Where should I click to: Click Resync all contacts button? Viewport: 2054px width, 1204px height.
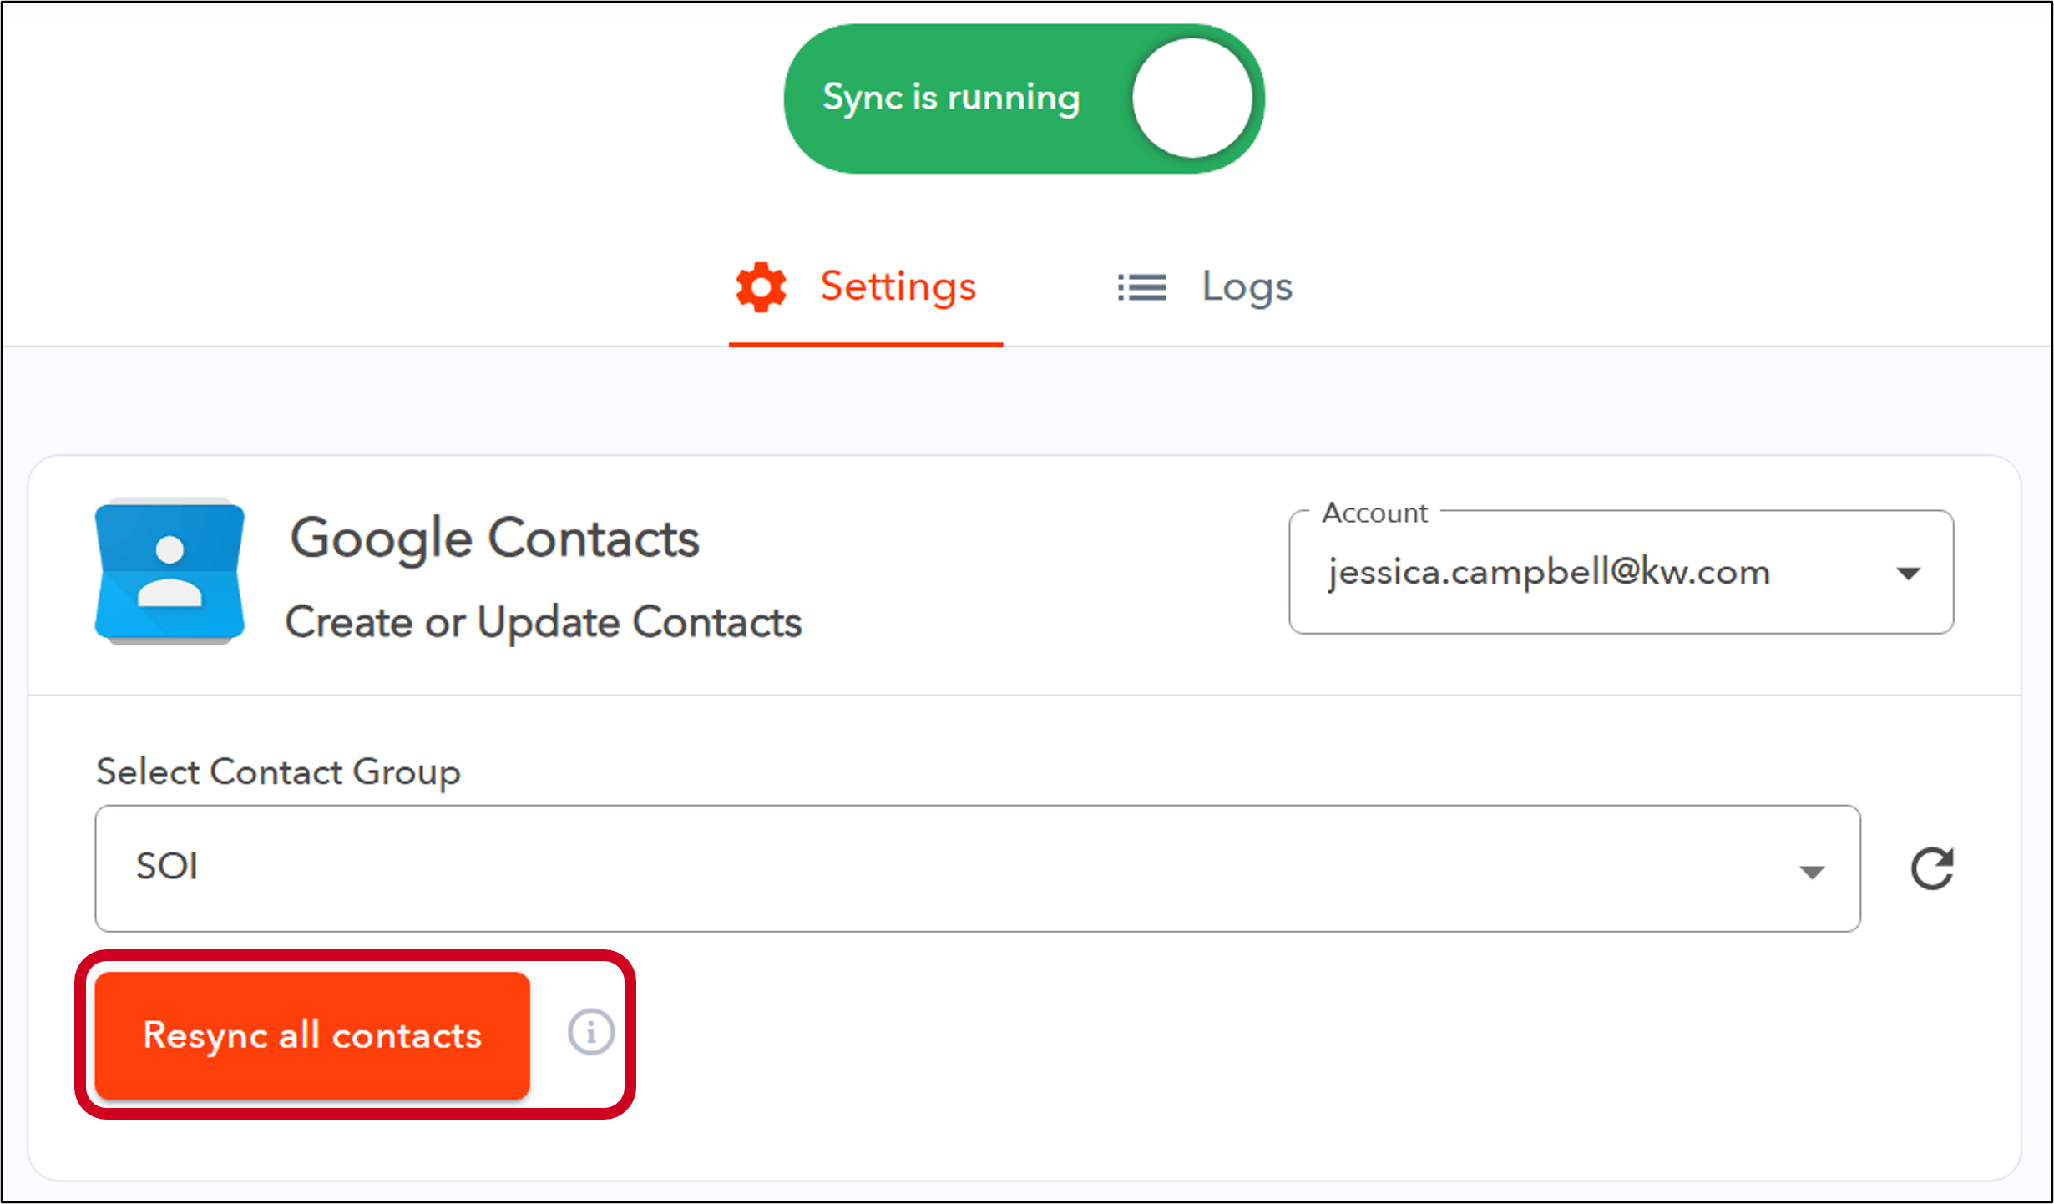(x=312, y=1035)
